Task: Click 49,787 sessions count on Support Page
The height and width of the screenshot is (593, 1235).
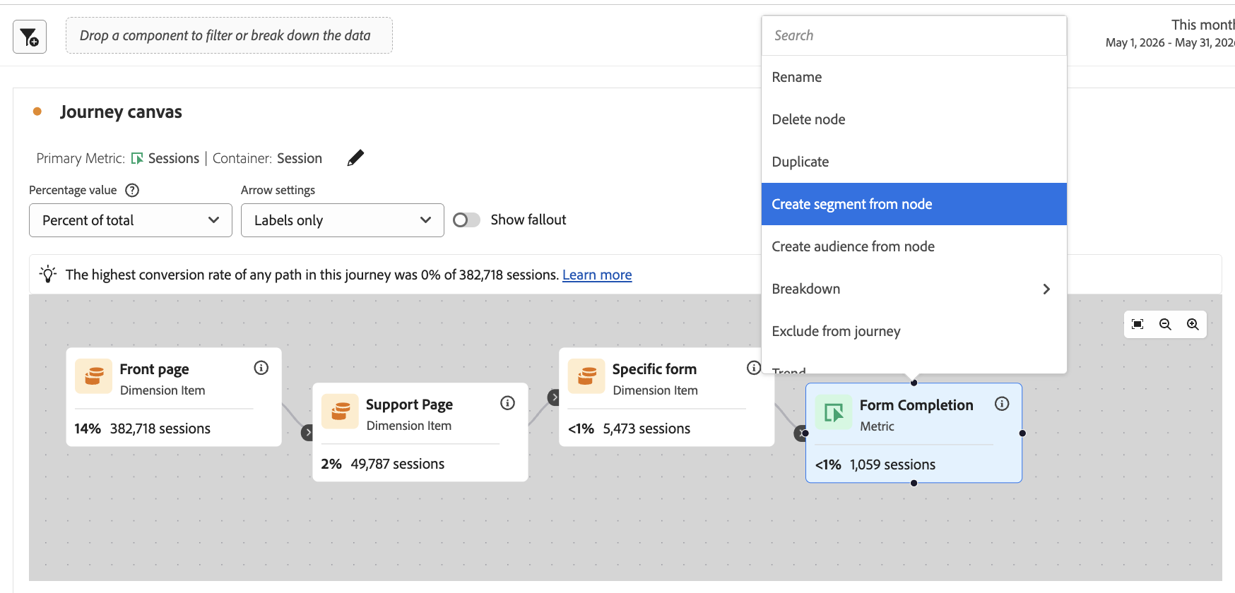Action: tap(398, 464)
